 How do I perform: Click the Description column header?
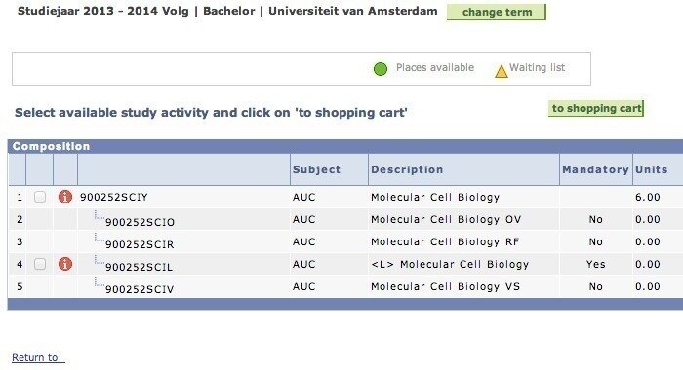pos(407,169)
